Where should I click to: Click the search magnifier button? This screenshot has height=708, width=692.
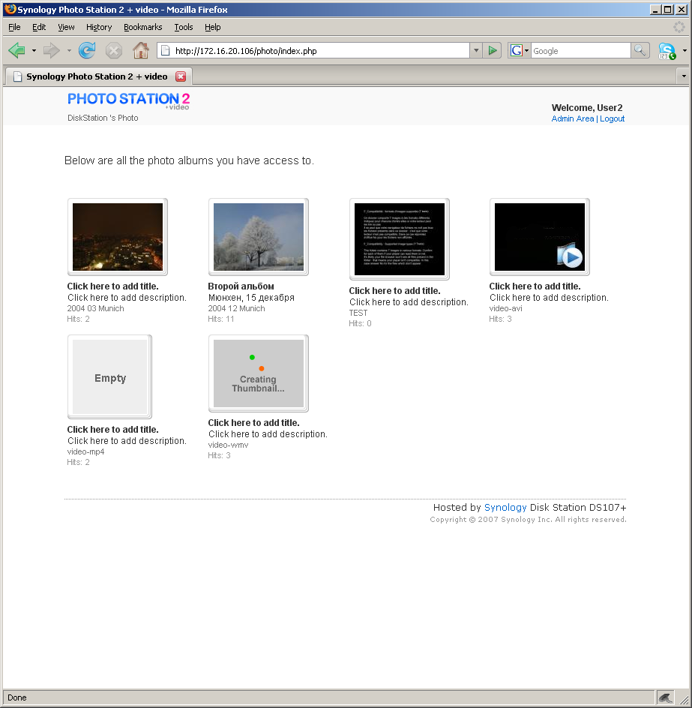tap(640, 50)
